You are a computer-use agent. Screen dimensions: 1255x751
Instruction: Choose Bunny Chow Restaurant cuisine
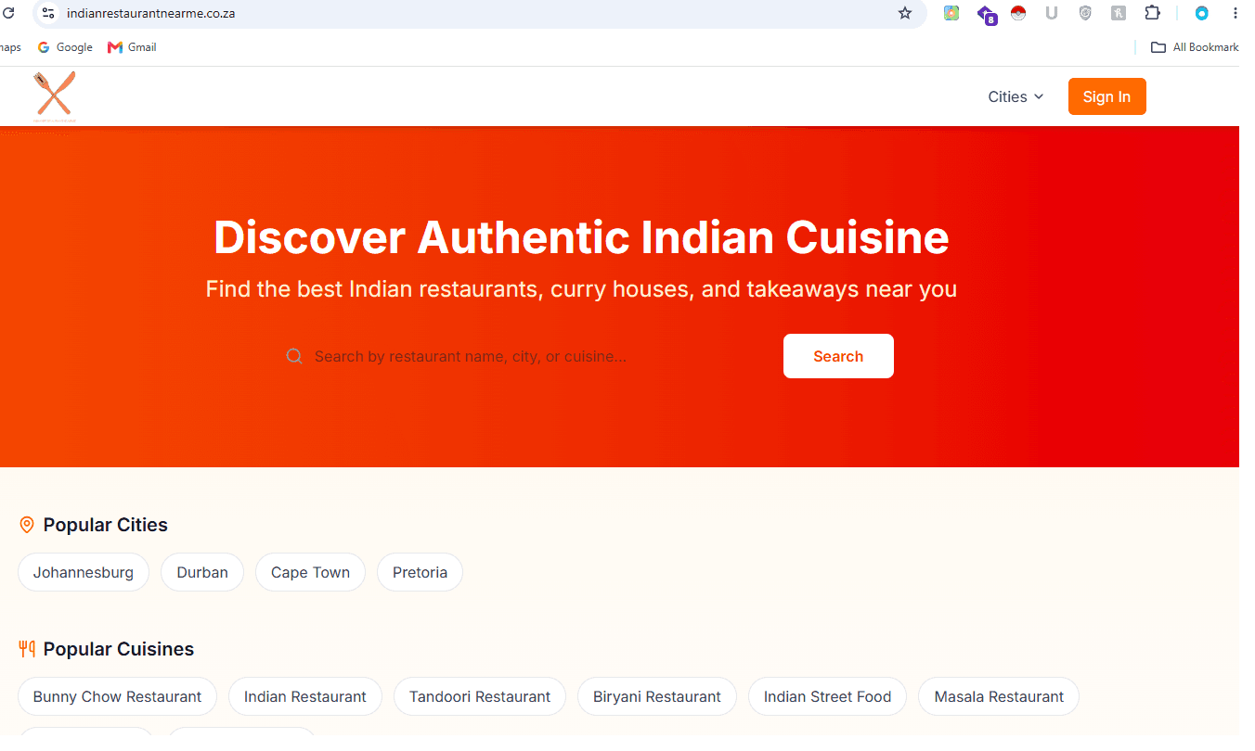pyautogui.click(x=117, y=696)
